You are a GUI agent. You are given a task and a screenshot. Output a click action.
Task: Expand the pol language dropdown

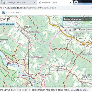pyautogui.click(x=77, y=30)
